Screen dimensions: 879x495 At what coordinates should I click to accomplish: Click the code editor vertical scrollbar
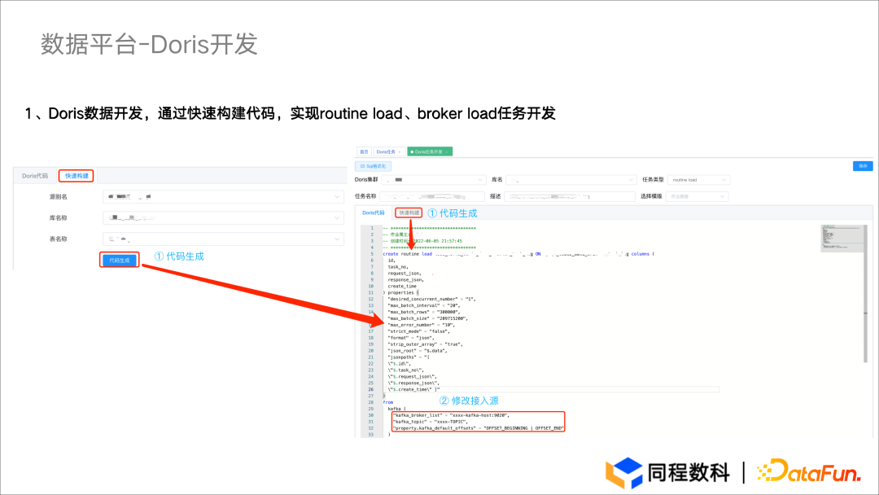(x=865, y=294)
